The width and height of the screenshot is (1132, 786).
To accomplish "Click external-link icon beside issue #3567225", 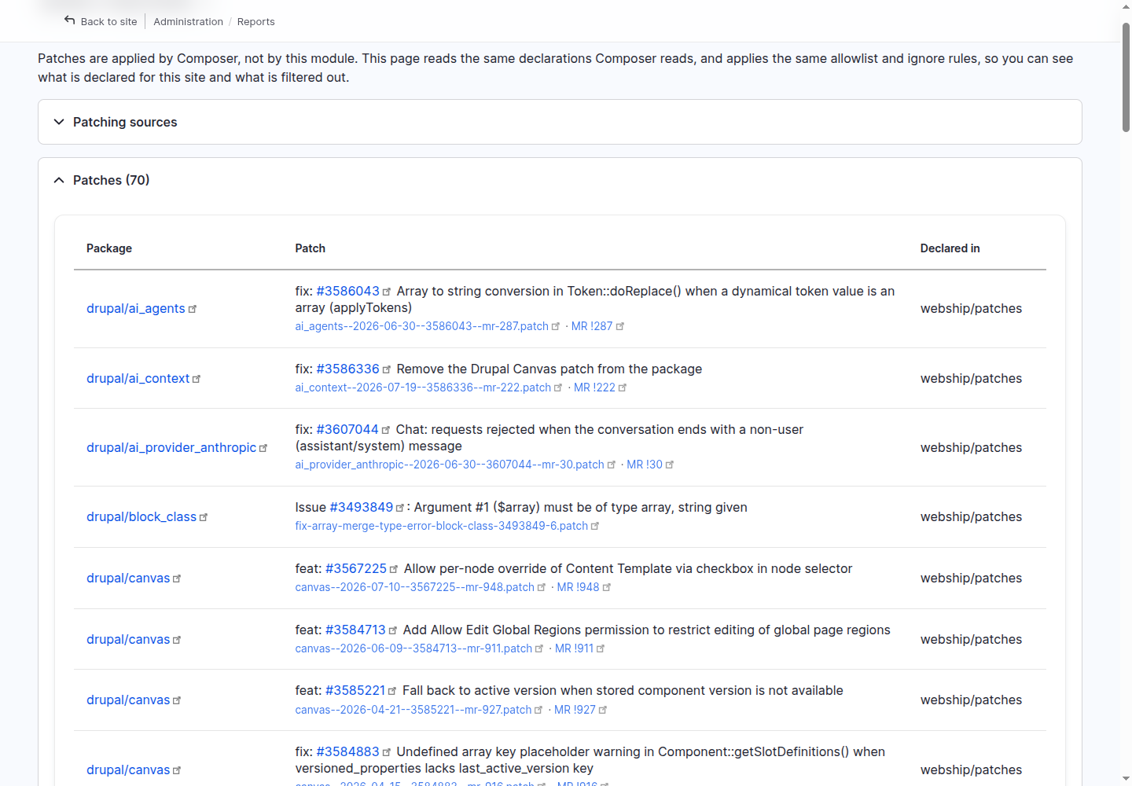I will click(x=394, y=569).
